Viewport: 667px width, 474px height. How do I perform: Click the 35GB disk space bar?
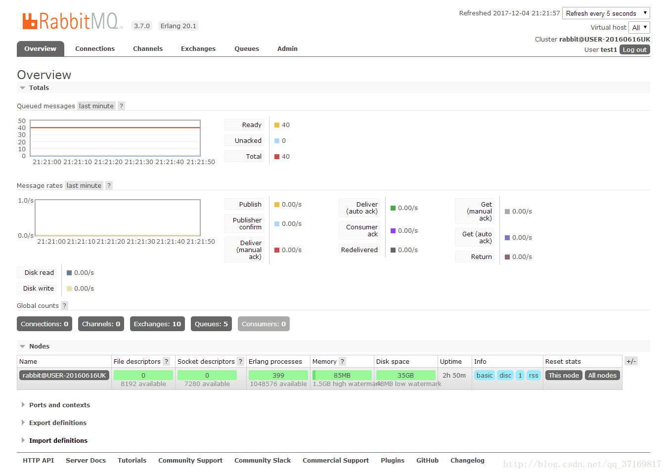click(406, 375)
